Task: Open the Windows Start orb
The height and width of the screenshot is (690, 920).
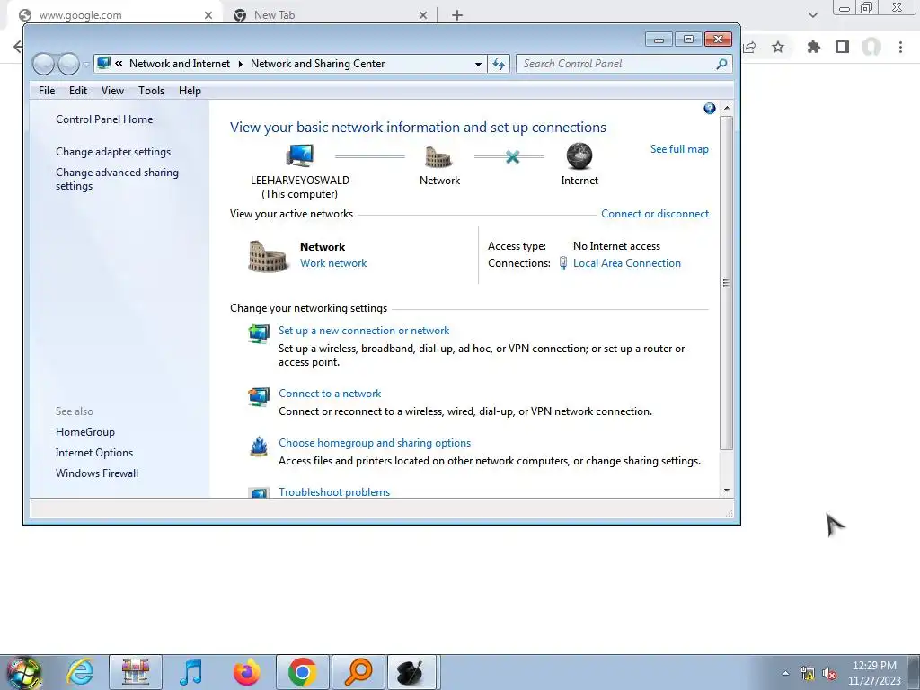Action: click(x=22, y=672)
